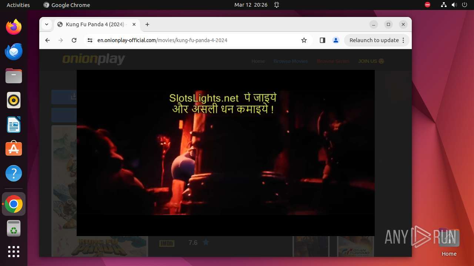This screenshot has height=266, width=474.
Task: Open the Trash in the dock
Action: tap(14, 228)
